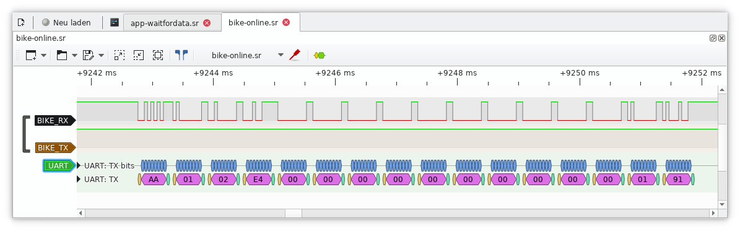Expand the save options dropdown arrow
The height and width of the screenshot is (231, 740).
click(x=101, y=55)
